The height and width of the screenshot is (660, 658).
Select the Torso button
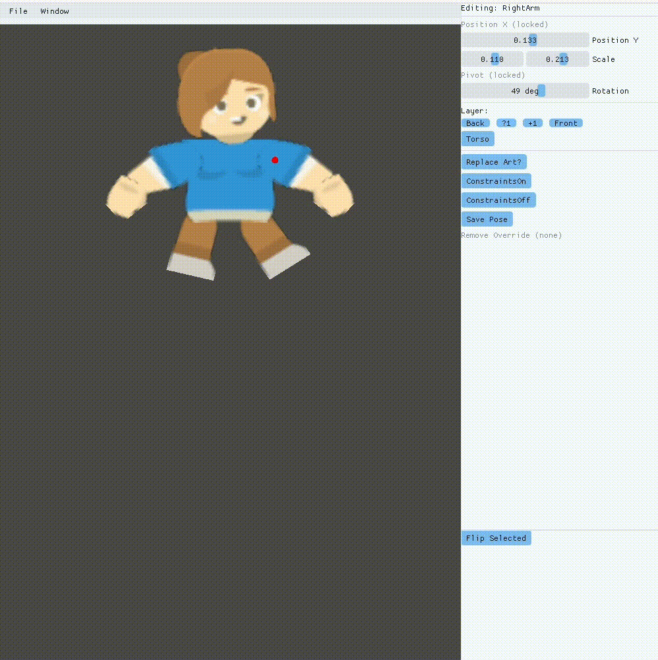477,139
